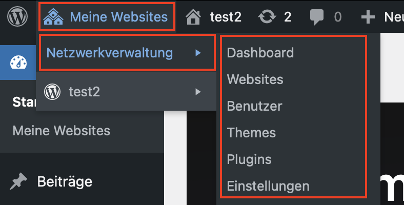Open the Meine Websites admin bar menu

point(107,17)
